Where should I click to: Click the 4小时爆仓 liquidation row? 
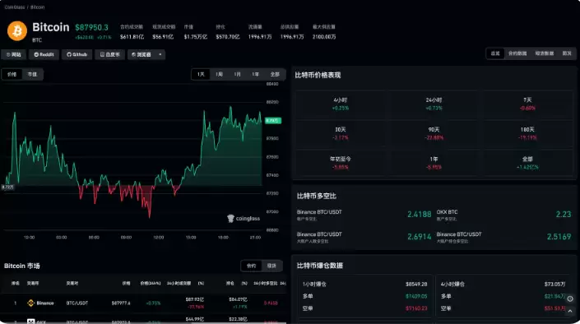click(503, 284)
